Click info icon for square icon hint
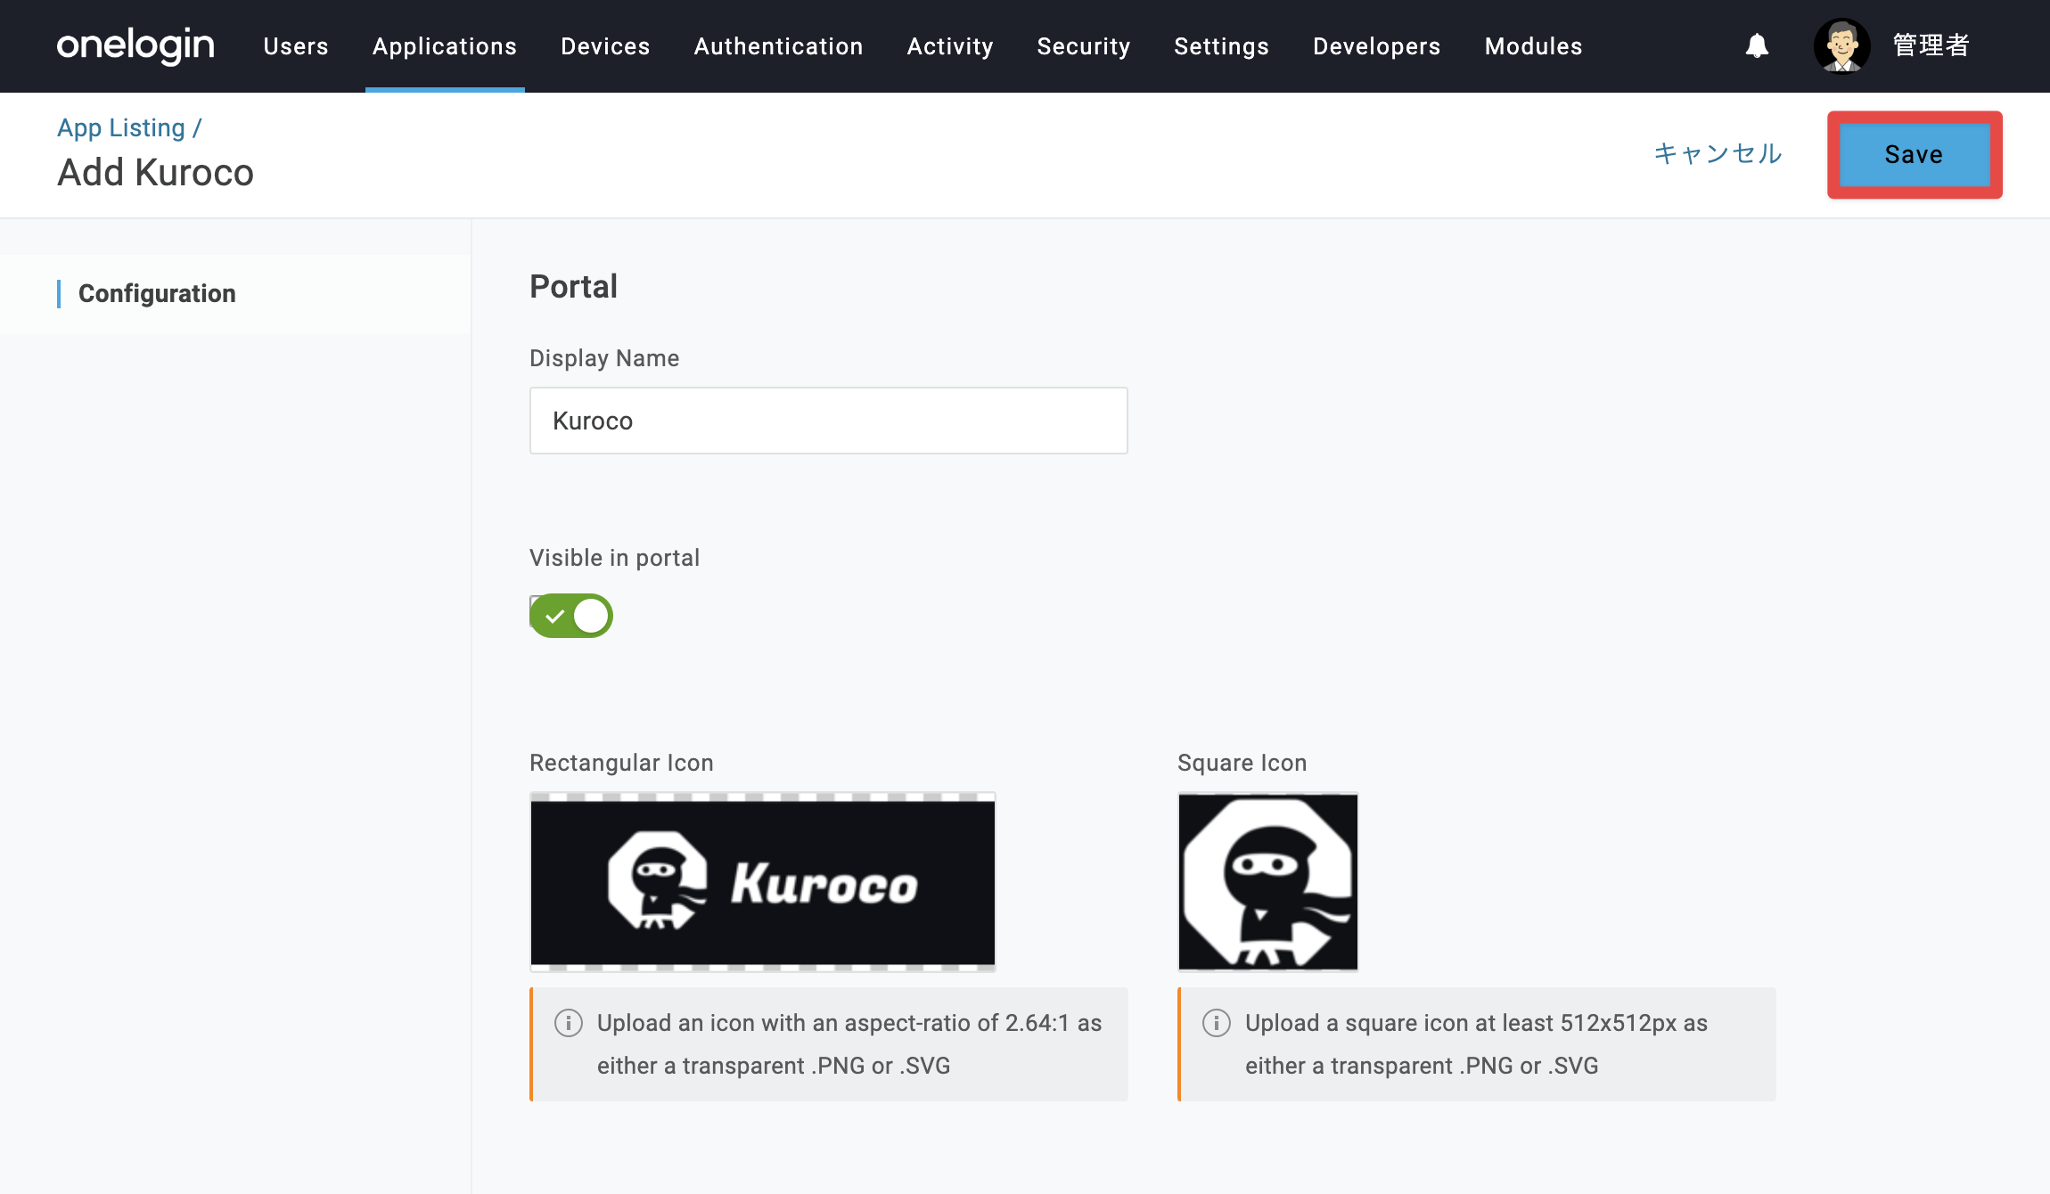 pos(1217,1023)
